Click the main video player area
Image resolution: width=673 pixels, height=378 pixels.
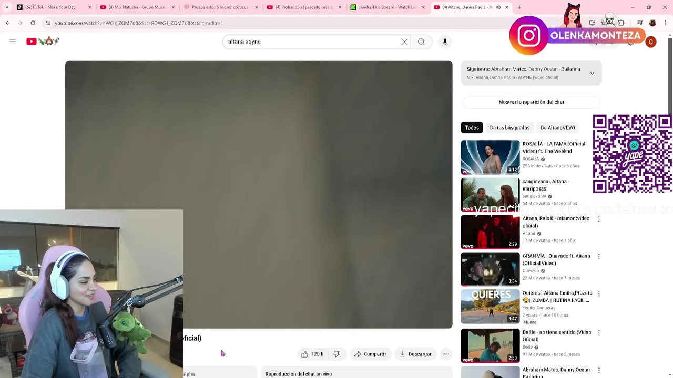(259, 194)
